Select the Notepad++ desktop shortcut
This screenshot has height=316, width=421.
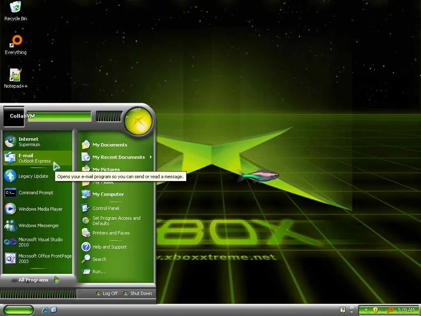(16, 79)
